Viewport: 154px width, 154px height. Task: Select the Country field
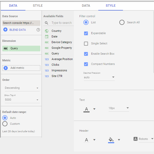click(x=56, y=31)
